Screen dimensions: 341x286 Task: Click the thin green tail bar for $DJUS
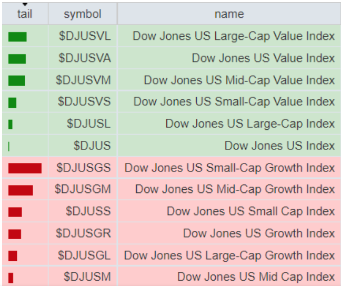9,146
